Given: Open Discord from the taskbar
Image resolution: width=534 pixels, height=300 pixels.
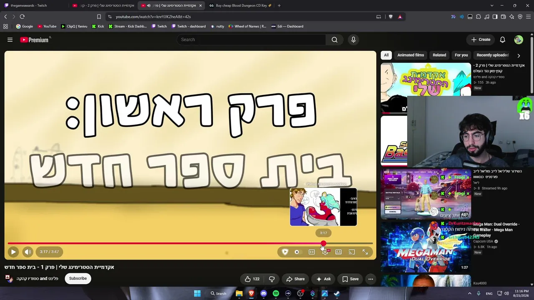Looking at the screenshot, I should coord(264,293).
